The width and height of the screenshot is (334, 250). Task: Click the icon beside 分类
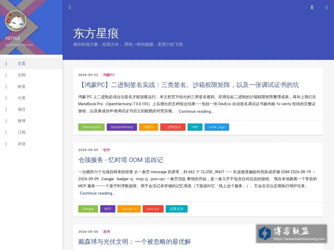(6, 98)
